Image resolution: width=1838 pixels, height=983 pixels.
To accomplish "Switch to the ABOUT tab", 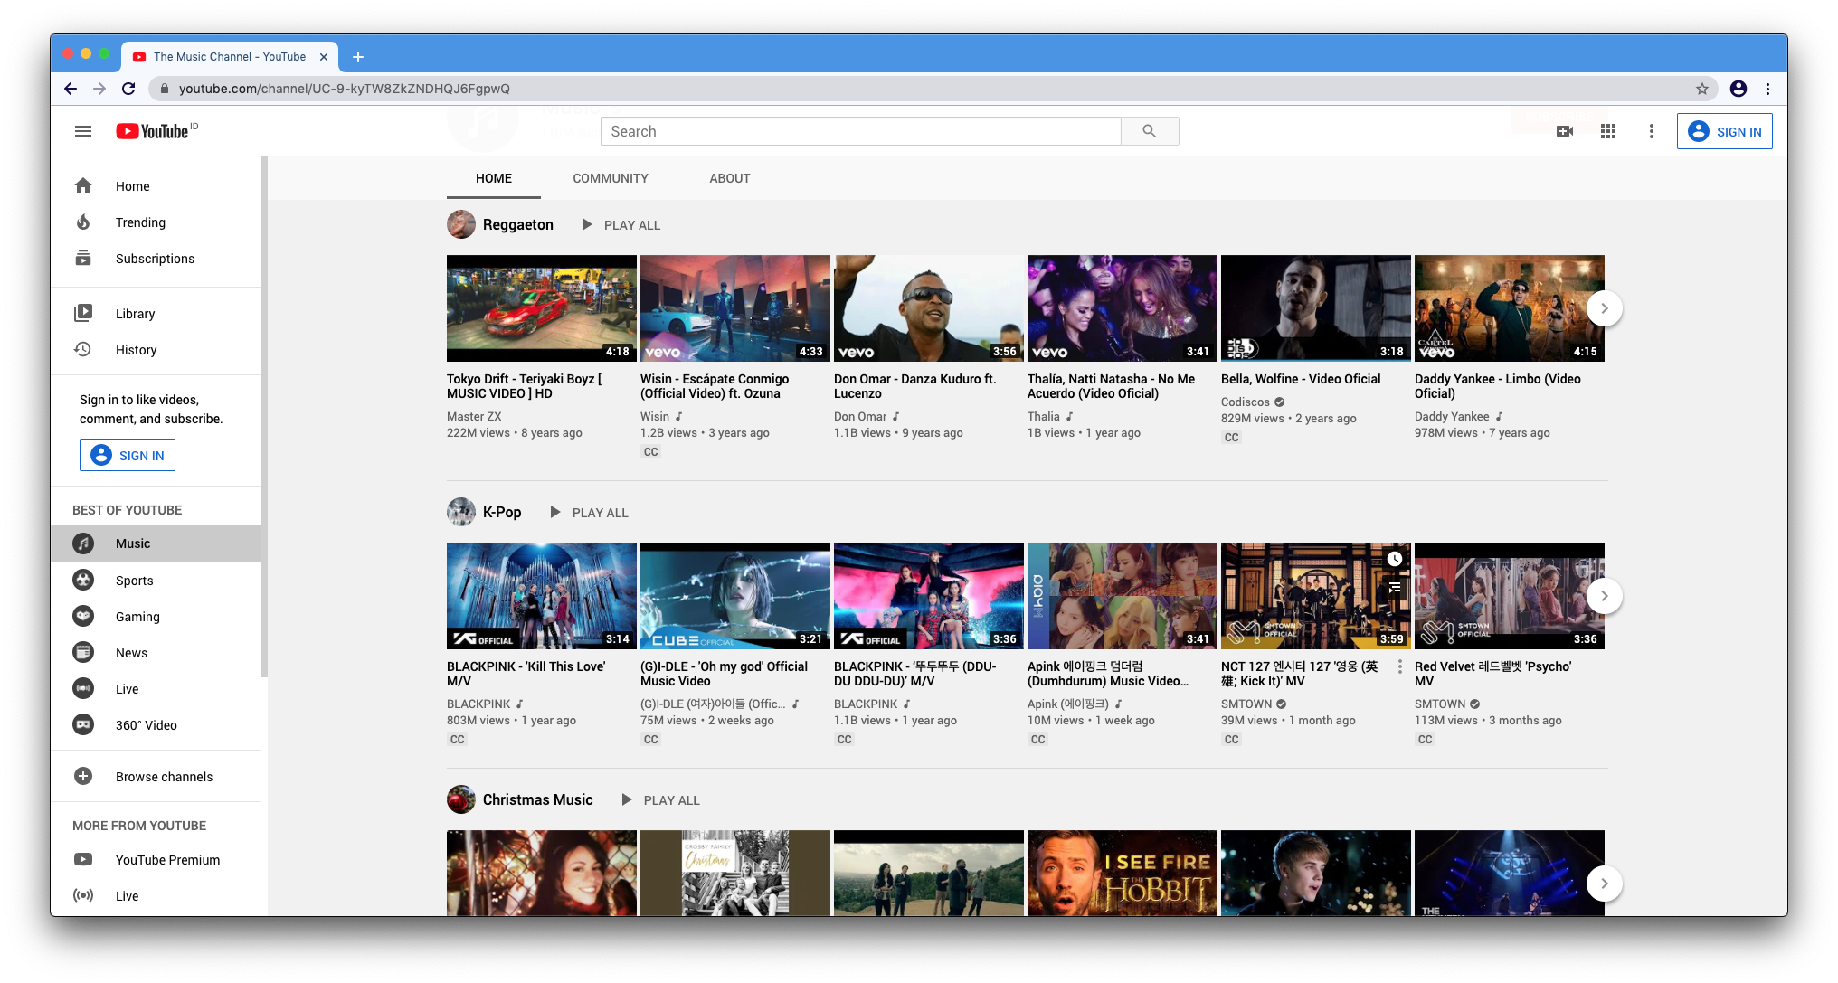I will pos(730,178).
